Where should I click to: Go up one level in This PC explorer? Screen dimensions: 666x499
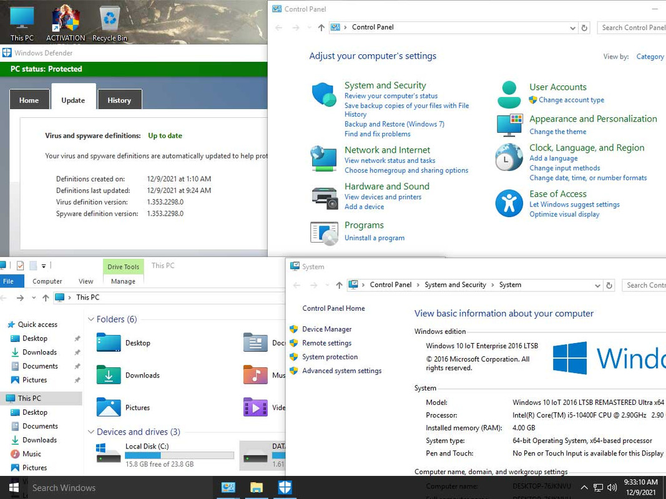[46, 298]
